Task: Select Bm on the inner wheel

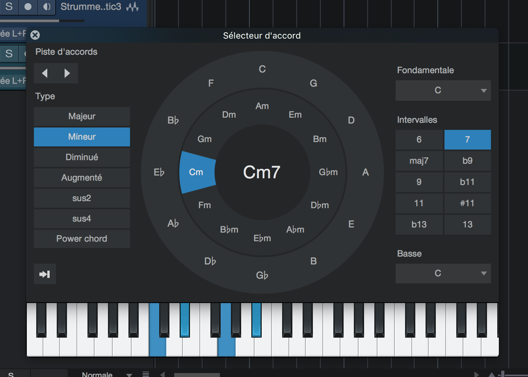Action: (x=320, y=139)
